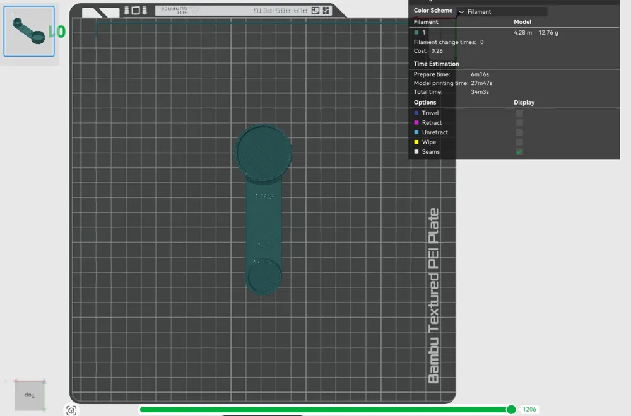Click the layer number 1206 field
The height and width of the screenshot is (416, 631).
pos(529,410)
